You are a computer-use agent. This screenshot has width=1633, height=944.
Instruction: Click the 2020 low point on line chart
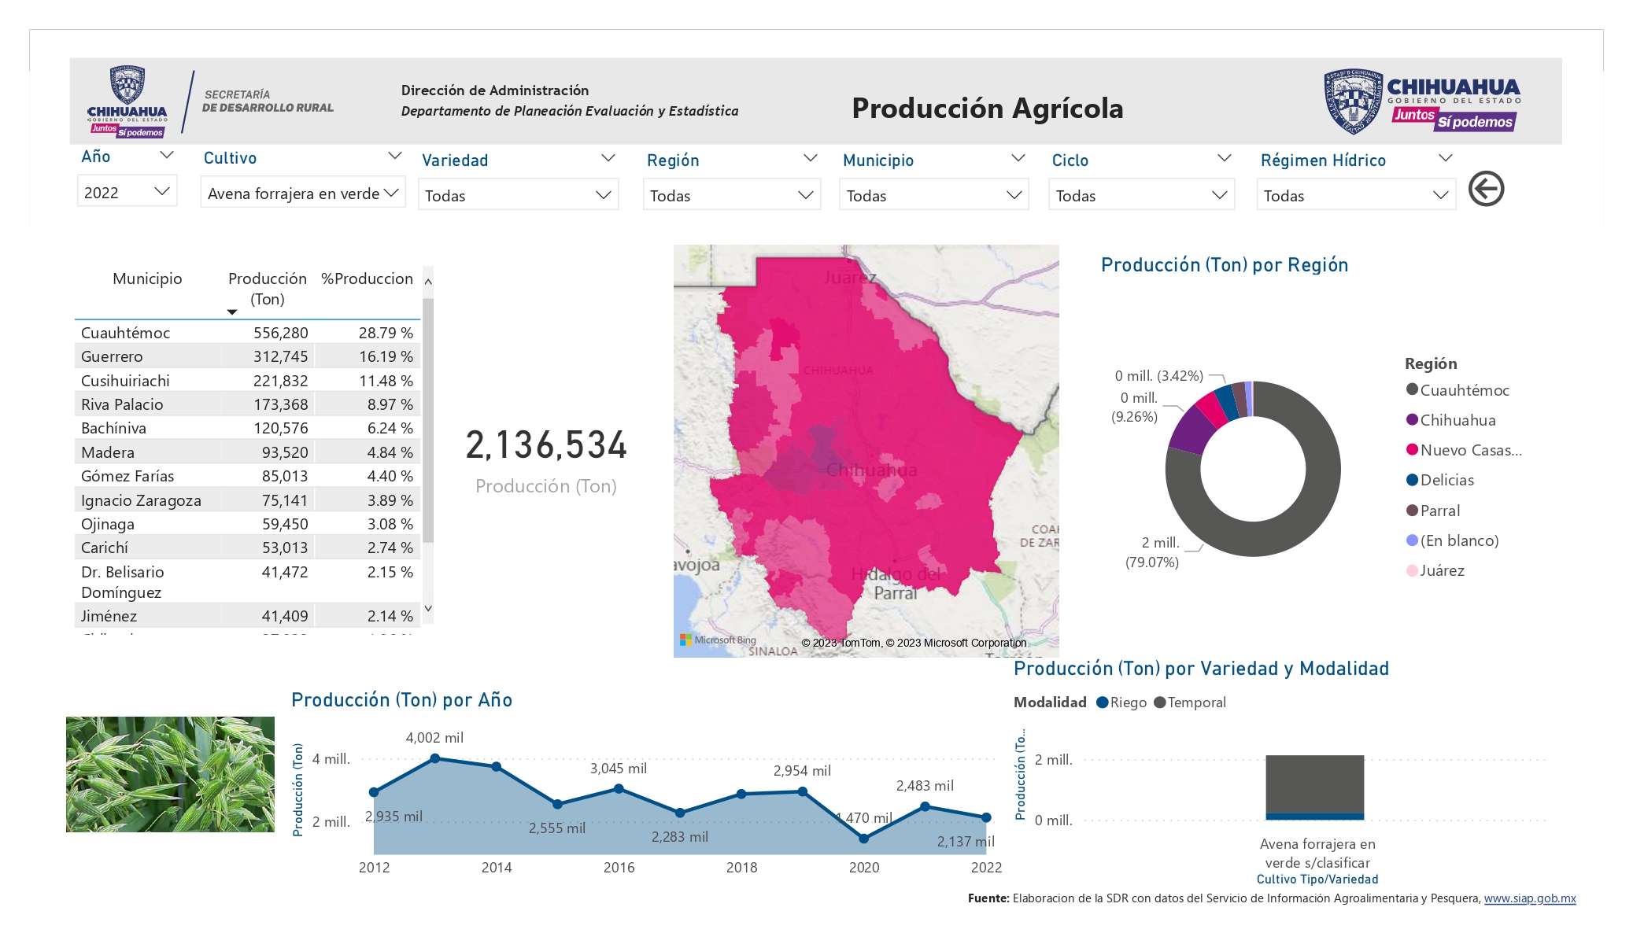click(x=863, y=839)
